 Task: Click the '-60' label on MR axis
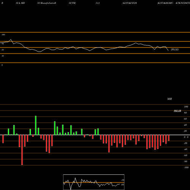coord(185,155)
